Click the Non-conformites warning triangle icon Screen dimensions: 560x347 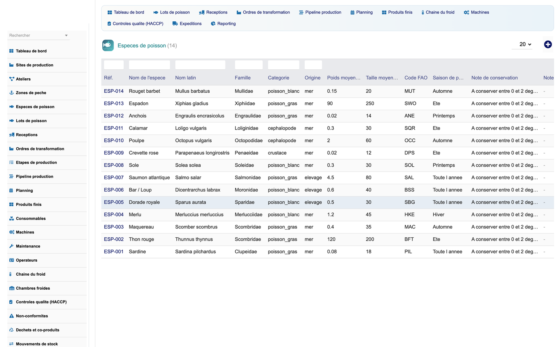pos(11,316)
